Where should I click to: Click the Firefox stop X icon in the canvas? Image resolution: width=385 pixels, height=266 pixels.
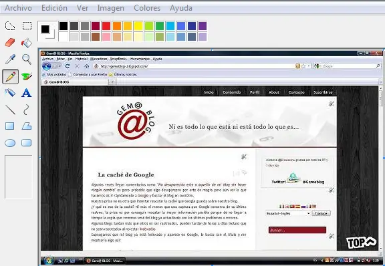(x=77, y=66)
